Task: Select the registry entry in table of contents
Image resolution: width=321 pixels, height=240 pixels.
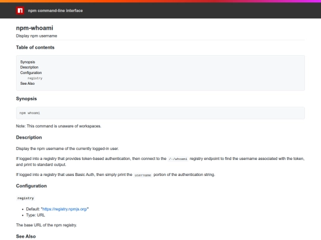Action: (35, 78)
